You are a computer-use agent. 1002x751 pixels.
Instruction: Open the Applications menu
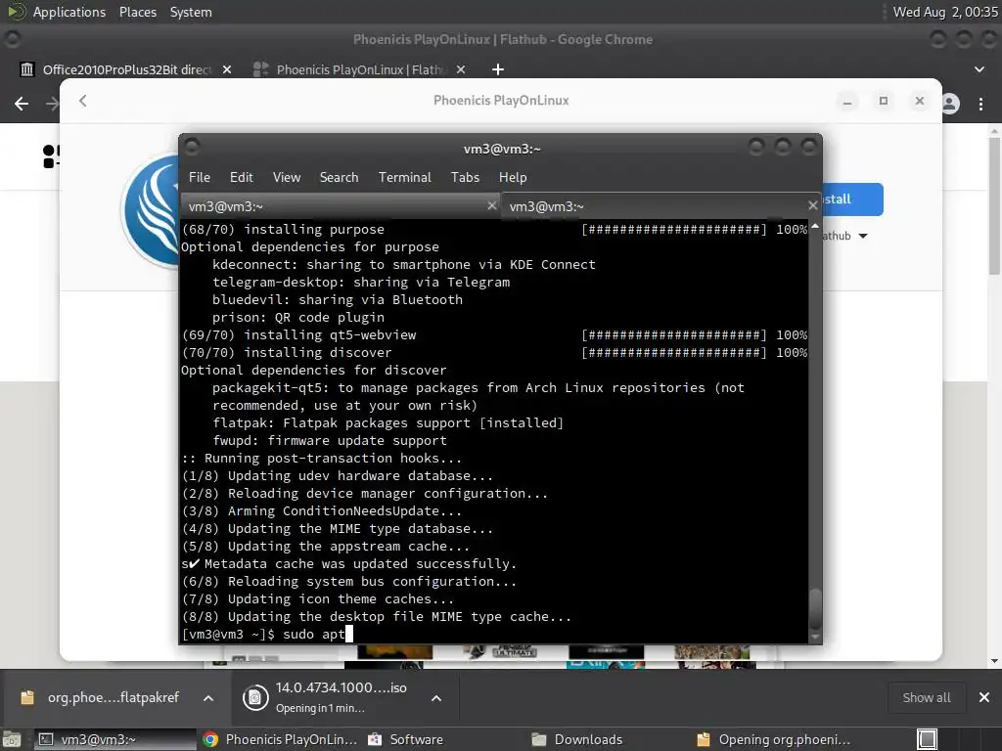click(x=69, y=12)
